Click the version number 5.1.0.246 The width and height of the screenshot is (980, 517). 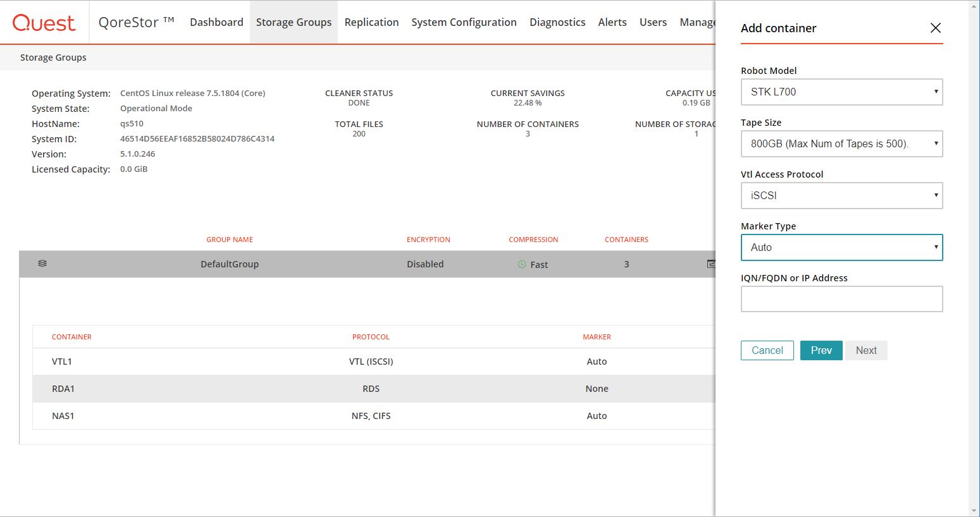(137, 154)
